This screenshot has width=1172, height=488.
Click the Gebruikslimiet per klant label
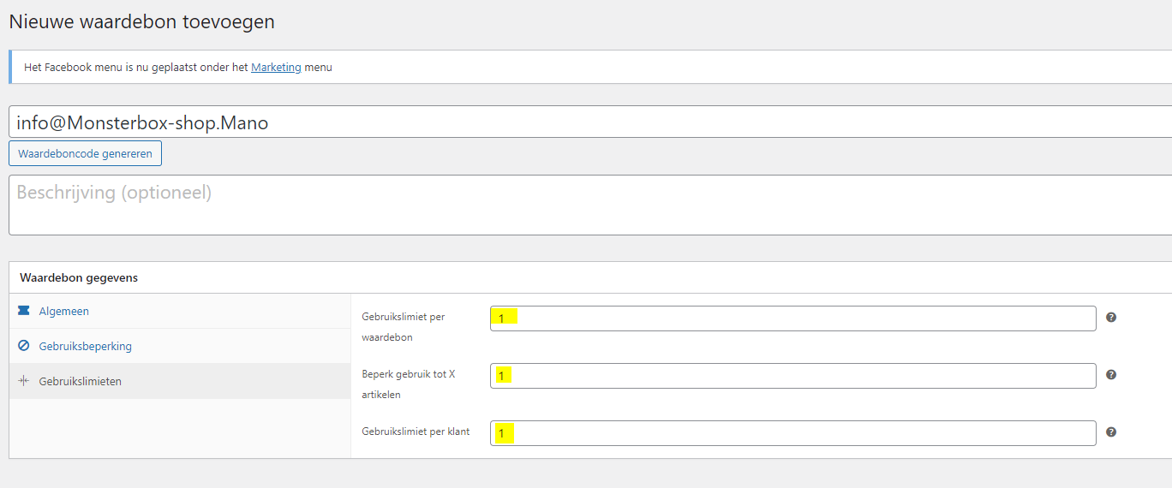(x=416, y=431)
